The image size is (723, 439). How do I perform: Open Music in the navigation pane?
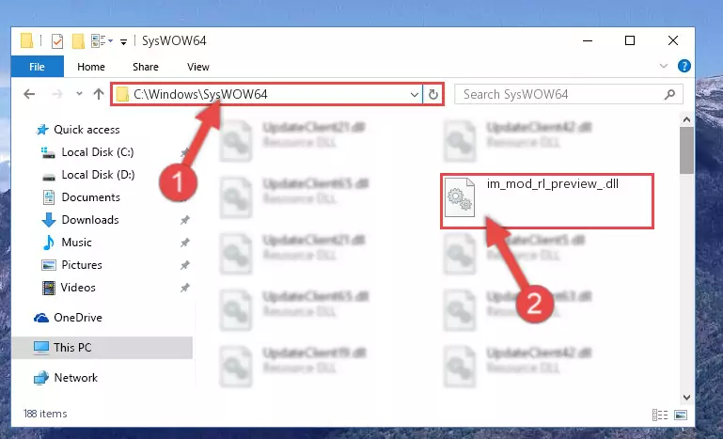point(76,243)
